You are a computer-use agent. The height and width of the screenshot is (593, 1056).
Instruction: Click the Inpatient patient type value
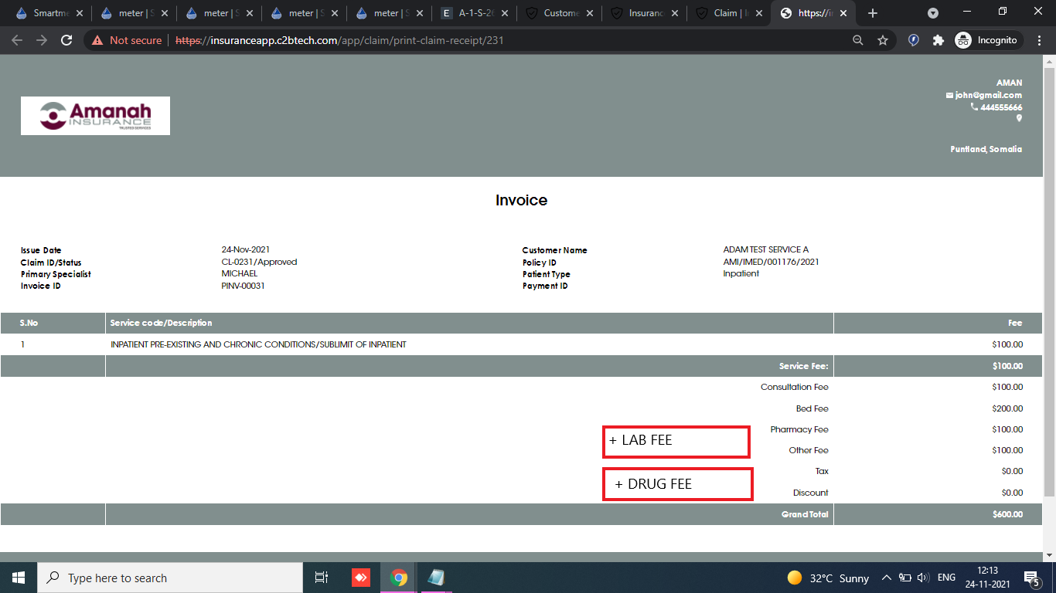[741, 273]
